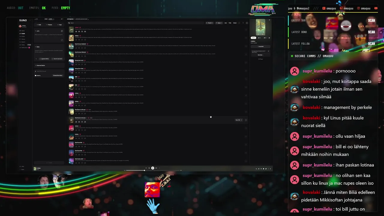The height and width of the screenshot is (216, 384).
Task: Switch to Simple create mode
Action: click(46, 19)
